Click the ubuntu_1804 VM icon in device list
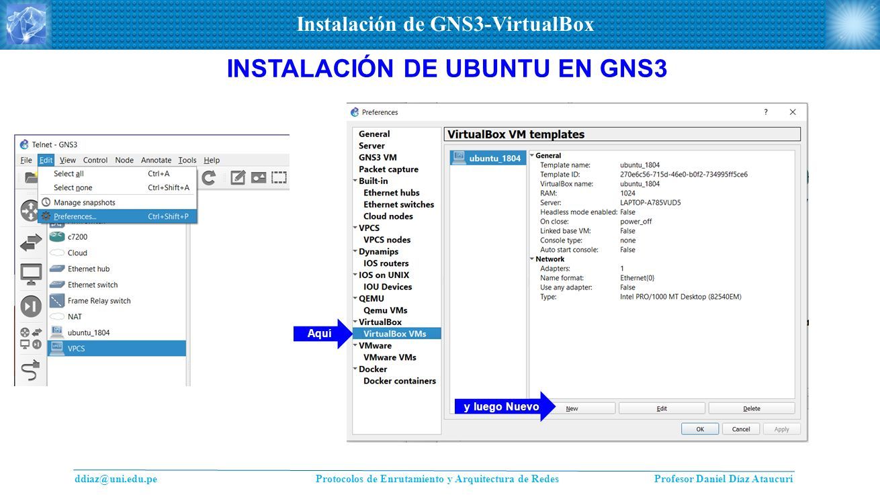 coord(56,332)
